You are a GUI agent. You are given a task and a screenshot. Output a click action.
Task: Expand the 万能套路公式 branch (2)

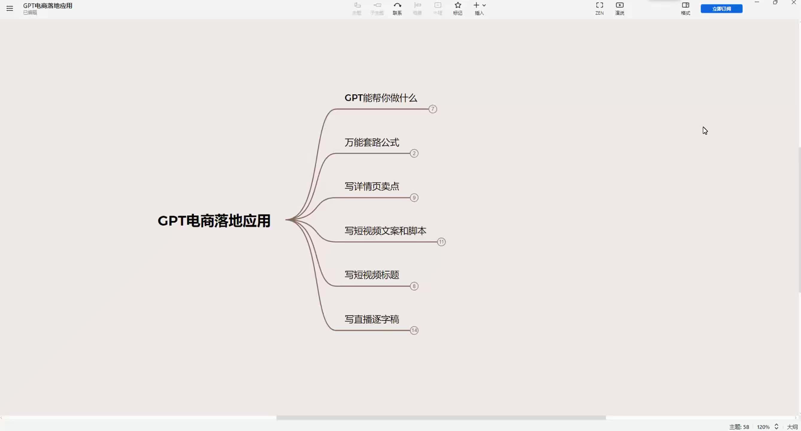414,153
